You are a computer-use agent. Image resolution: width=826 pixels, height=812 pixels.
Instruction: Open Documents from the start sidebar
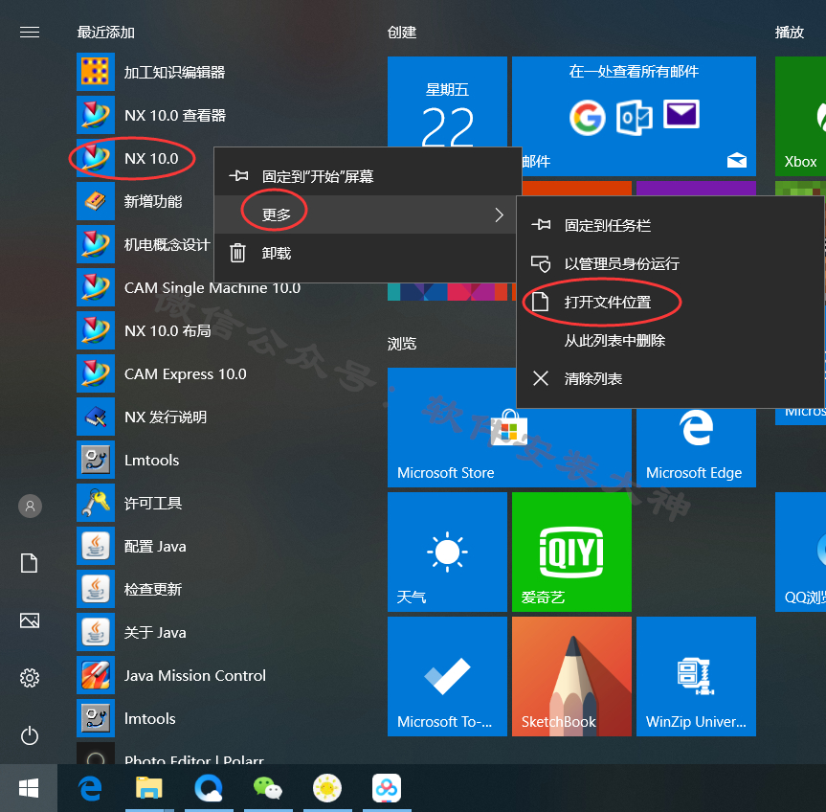coord(30,563)
